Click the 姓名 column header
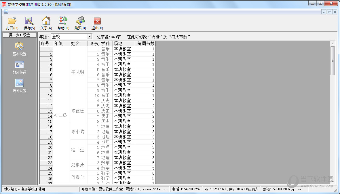 pos(79,43)
